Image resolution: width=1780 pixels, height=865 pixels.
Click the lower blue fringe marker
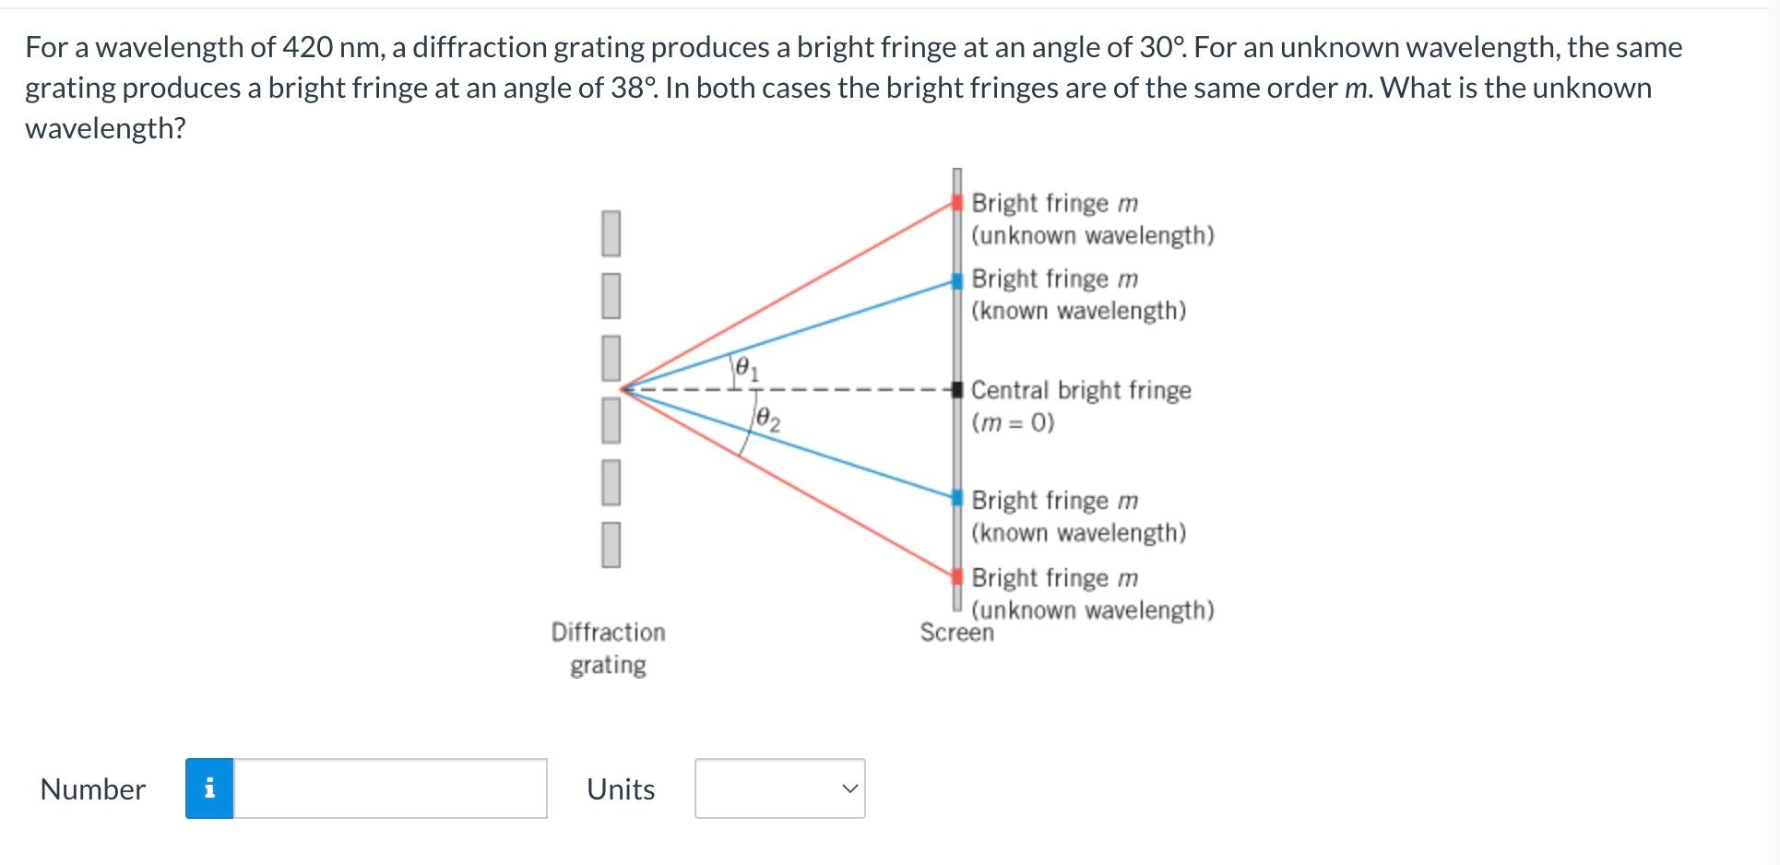957,497
